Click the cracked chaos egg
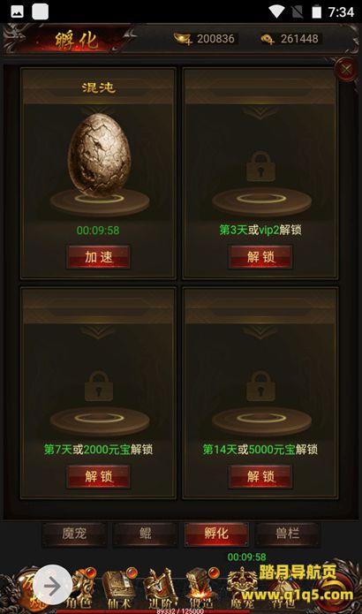 click(100, 155)
